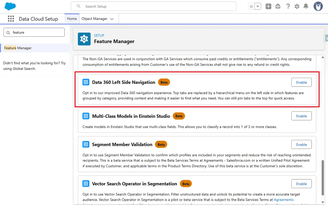Image resolution: width=328 pixels, height=207 pixels.
Task: Select Feature Manager in the sidebar
Action: 35,48
